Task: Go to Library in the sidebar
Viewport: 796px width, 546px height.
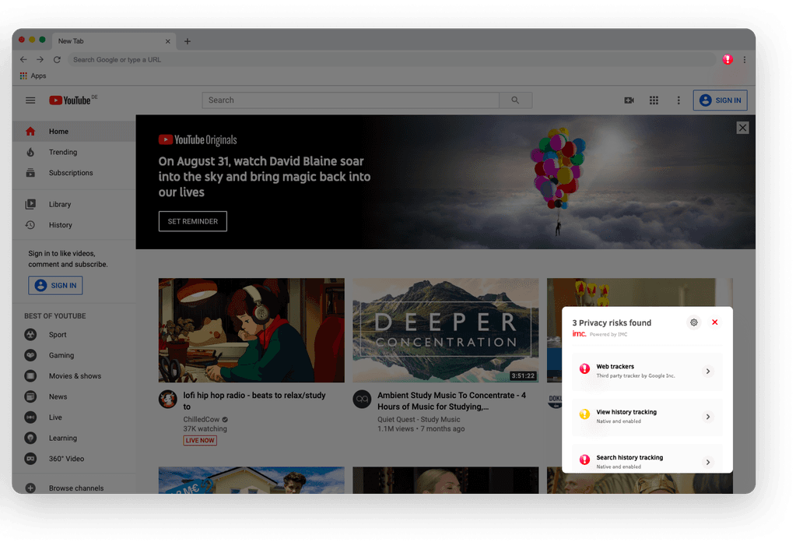Action: (x=60, y=205)
